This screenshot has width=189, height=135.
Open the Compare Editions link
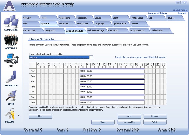click(x=157, y=13)
